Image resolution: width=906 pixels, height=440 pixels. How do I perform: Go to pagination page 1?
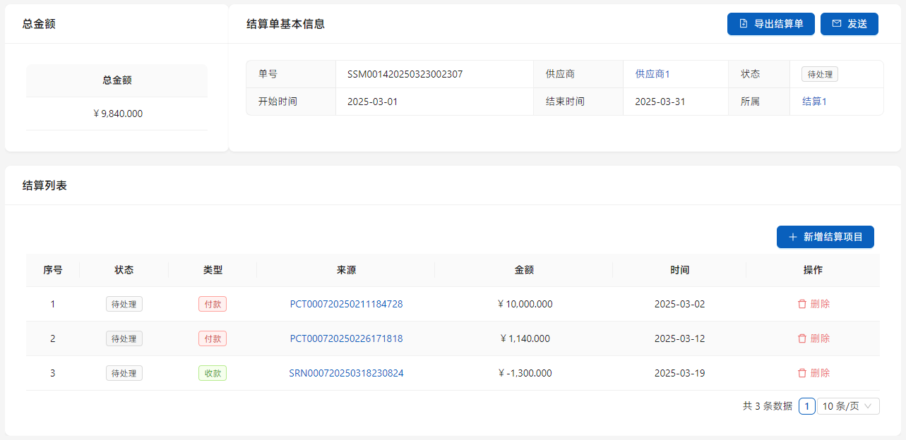(807, 406)
